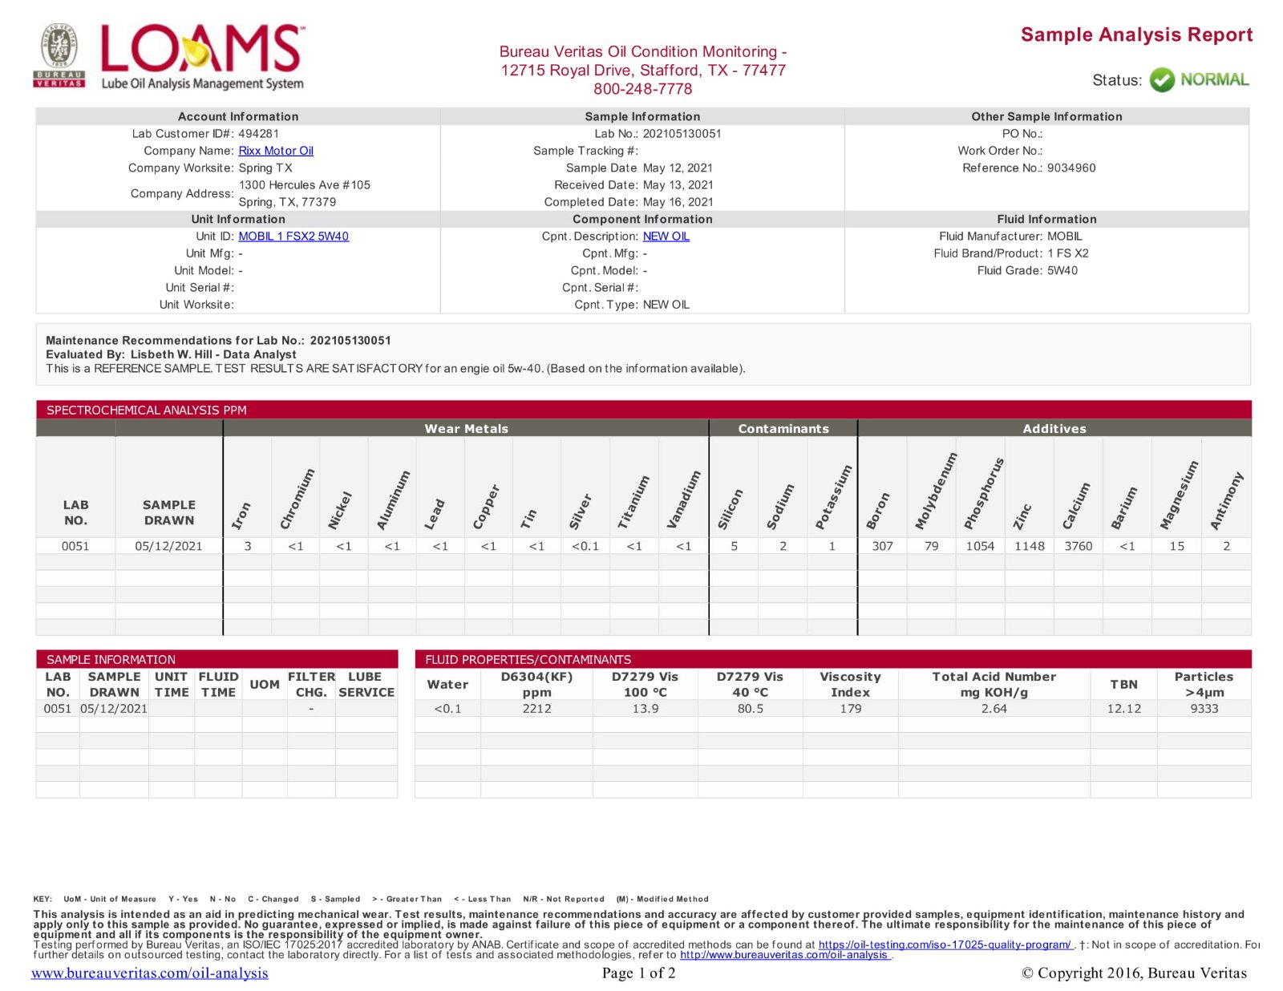Open the NEW OIL component description link
This screenshot has height=991, width=1283.
666,237
